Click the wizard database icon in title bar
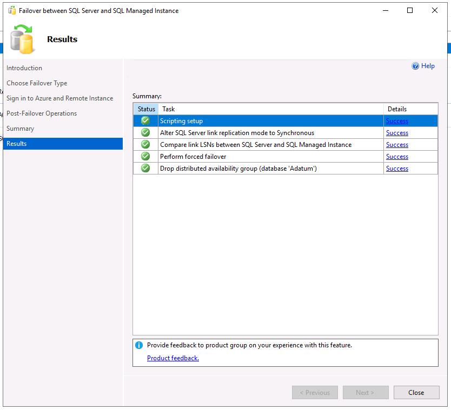Image resolution: width=451 pixels, height=410 pixels. pos(12,11)
